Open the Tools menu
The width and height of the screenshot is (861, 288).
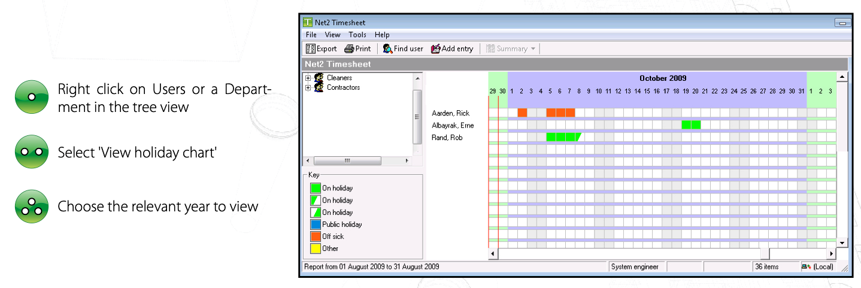pyautogui.click(x=357, y=35)
